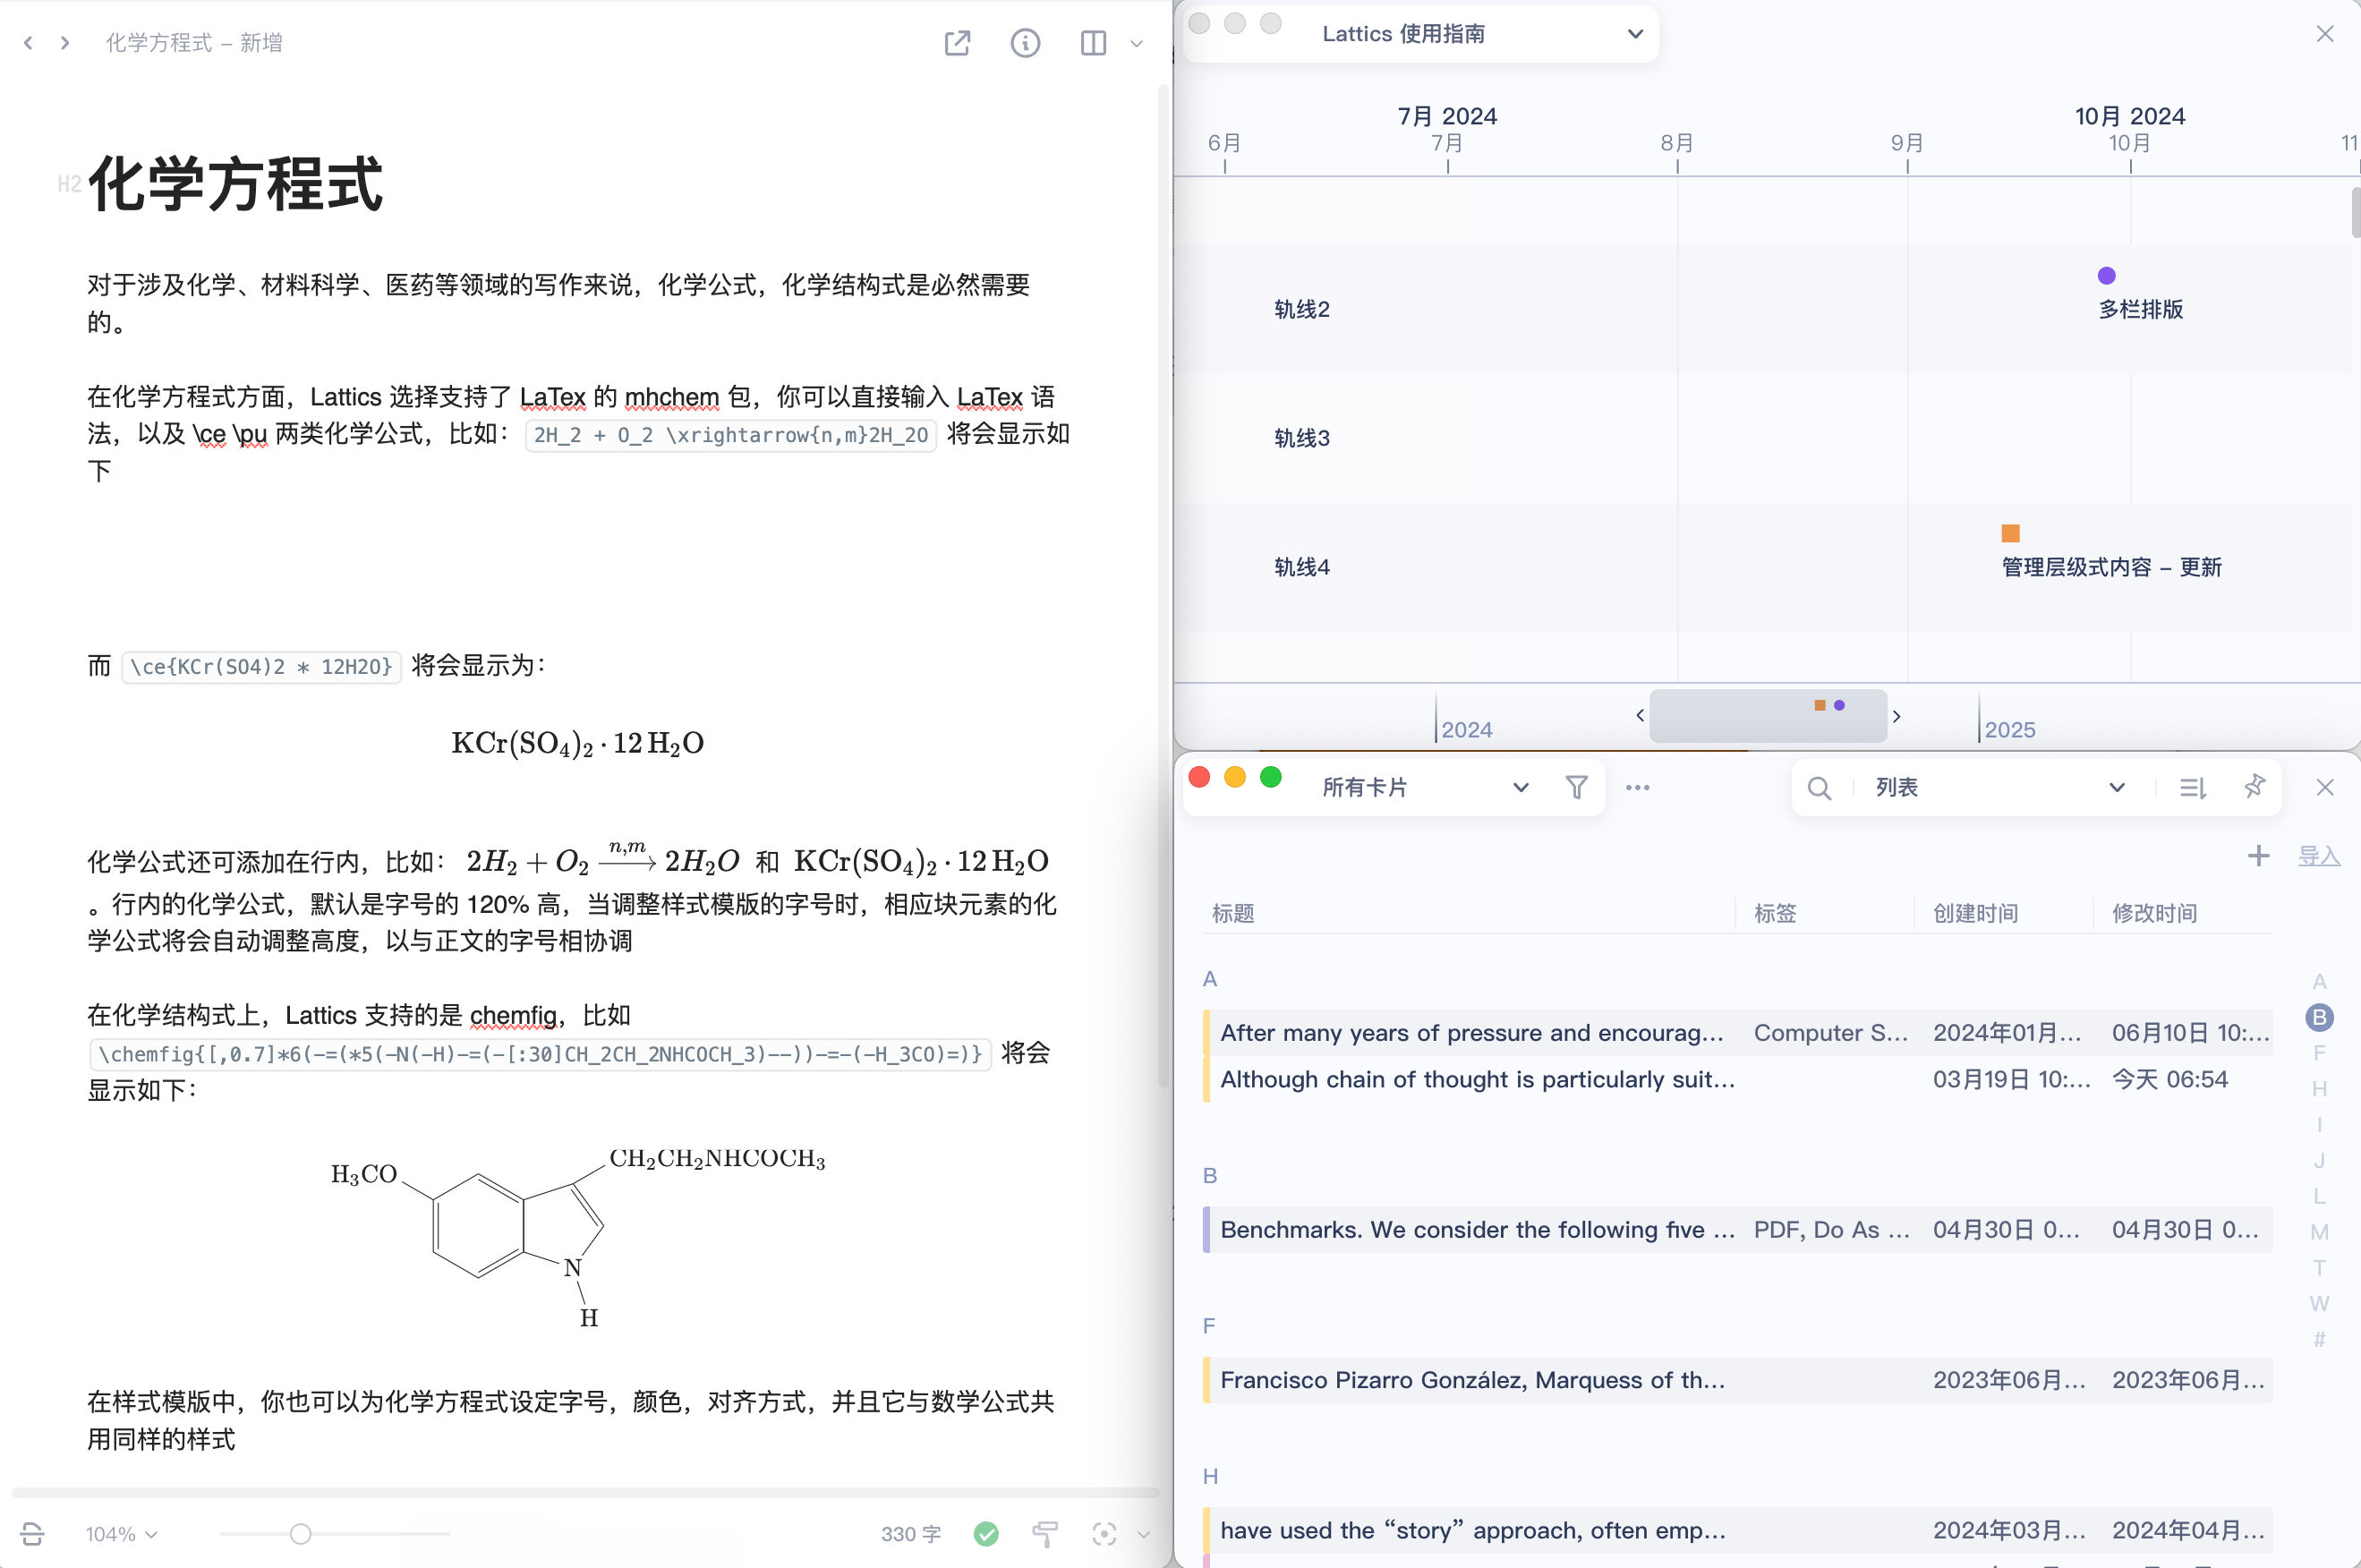Click the strikethrough icon in editor status bar
This screenshot has height=1568, width=2361.
point(32,1533)
